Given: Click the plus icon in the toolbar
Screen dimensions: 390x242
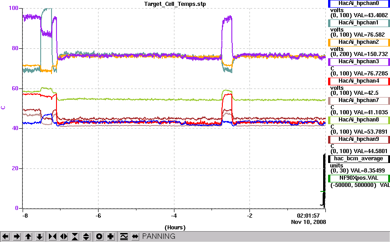Looking at the screenshot, I should click(110, 236).
